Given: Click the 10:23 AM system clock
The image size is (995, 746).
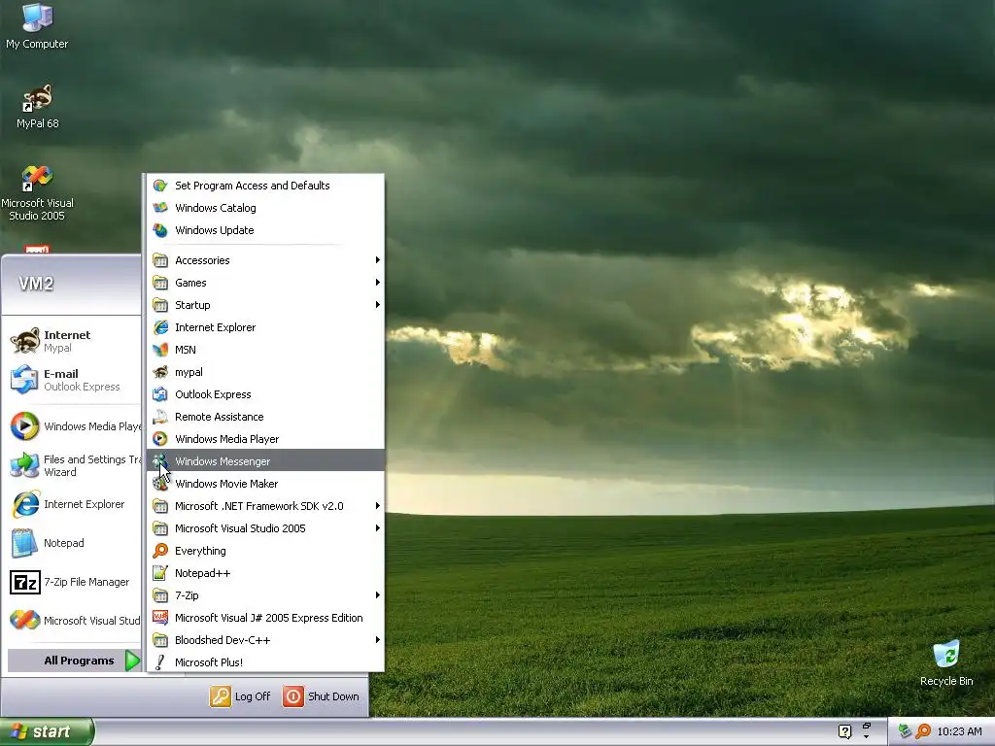Looking at the screenshot, I should pos(959,731).
